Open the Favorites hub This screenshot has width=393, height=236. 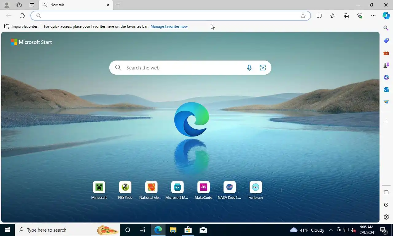(x=333, y=16)
